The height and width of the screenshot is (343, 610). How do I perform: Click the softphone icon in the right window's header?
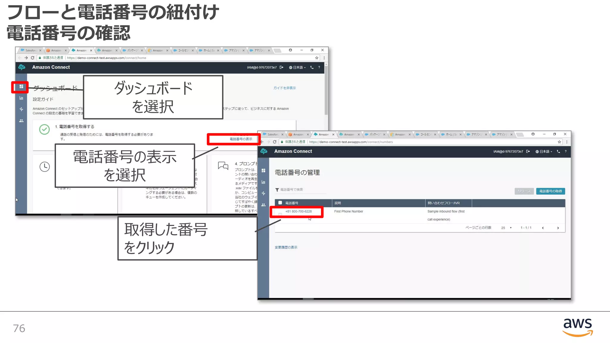[x=558, y=152]
